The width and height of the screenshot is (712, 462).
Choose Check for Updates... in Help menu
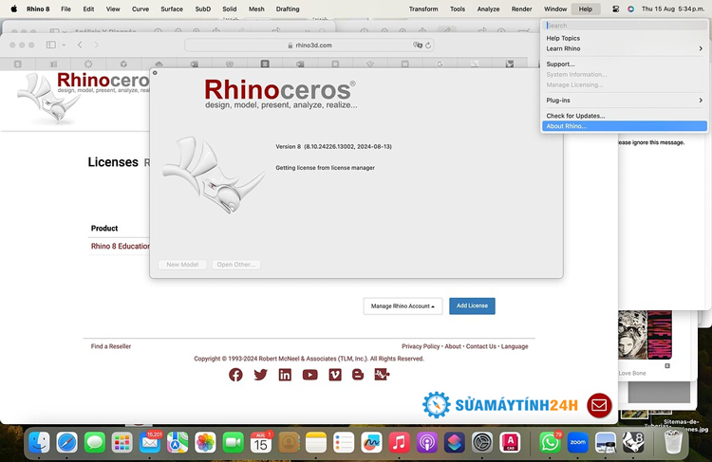(x=625, y=116)
